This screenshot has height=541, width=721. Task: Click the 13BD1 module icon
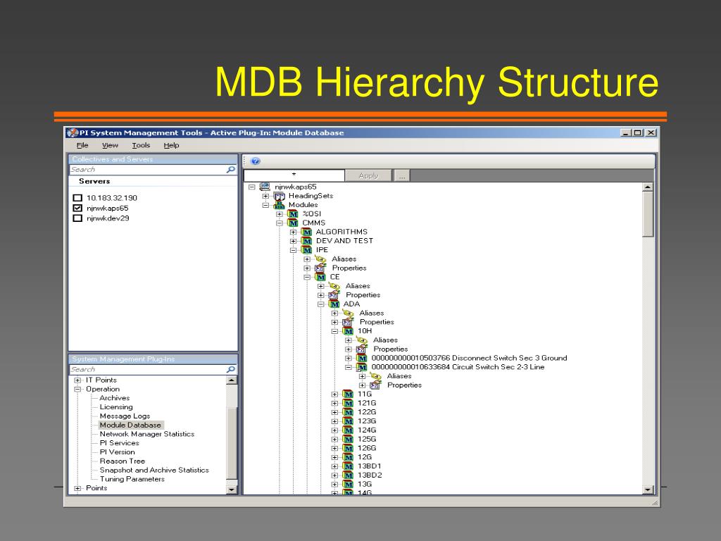pos(349,466)
